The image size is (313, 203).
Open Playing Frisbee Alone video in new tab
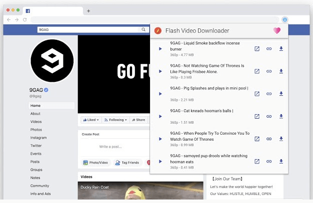tap(257, 71)
